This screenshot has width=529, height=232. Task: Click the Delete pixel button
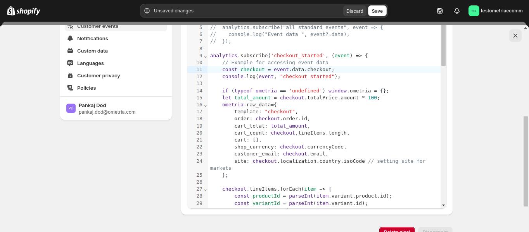pos(397,230)
